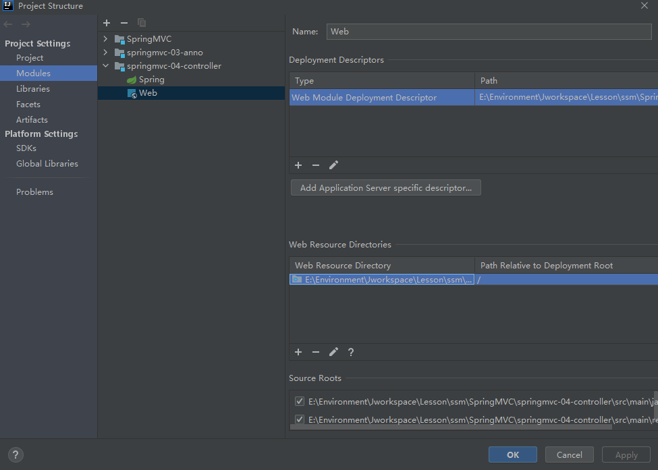Click the Type column header
The image size is (658, 470).
point(382,80)
